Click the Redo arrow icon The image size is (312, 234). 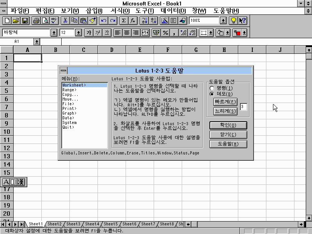coord(113,21)
